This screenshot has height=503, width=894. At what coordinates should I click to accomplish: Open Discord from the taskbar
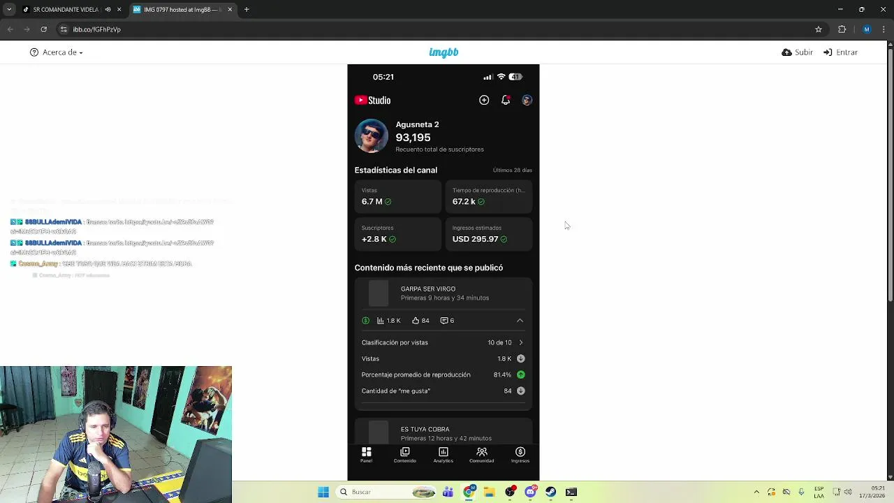(530, 492)
